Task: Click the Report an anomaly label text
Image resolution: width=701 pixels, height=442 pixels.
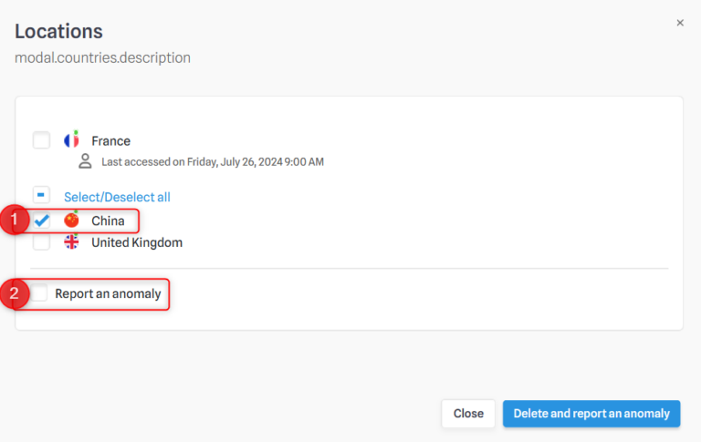Action: coord(108,293)
